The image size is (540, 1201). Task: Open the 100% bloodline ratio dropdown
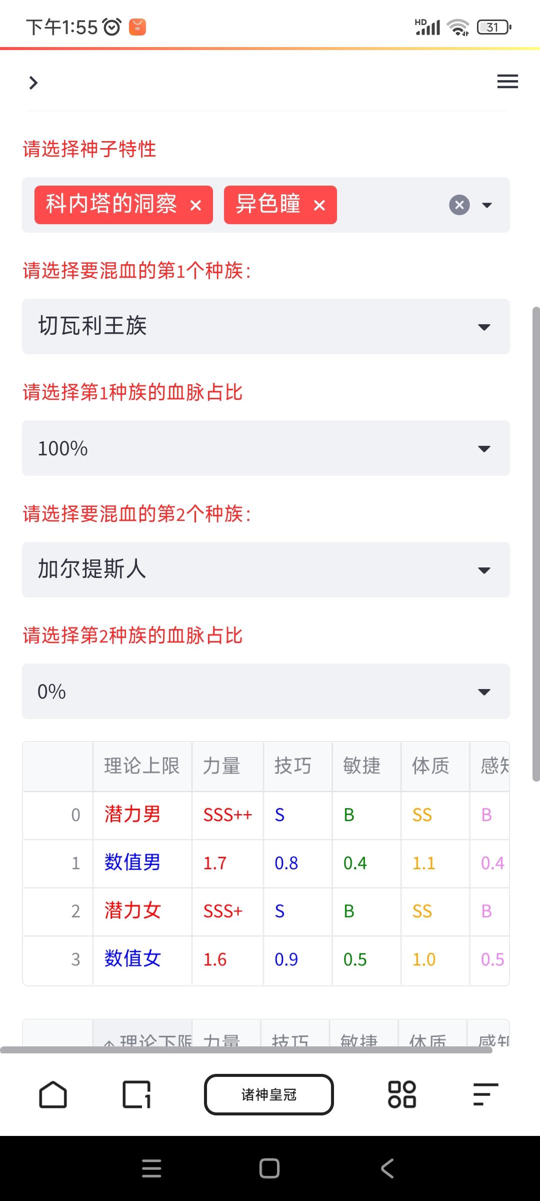coord(266,448)
